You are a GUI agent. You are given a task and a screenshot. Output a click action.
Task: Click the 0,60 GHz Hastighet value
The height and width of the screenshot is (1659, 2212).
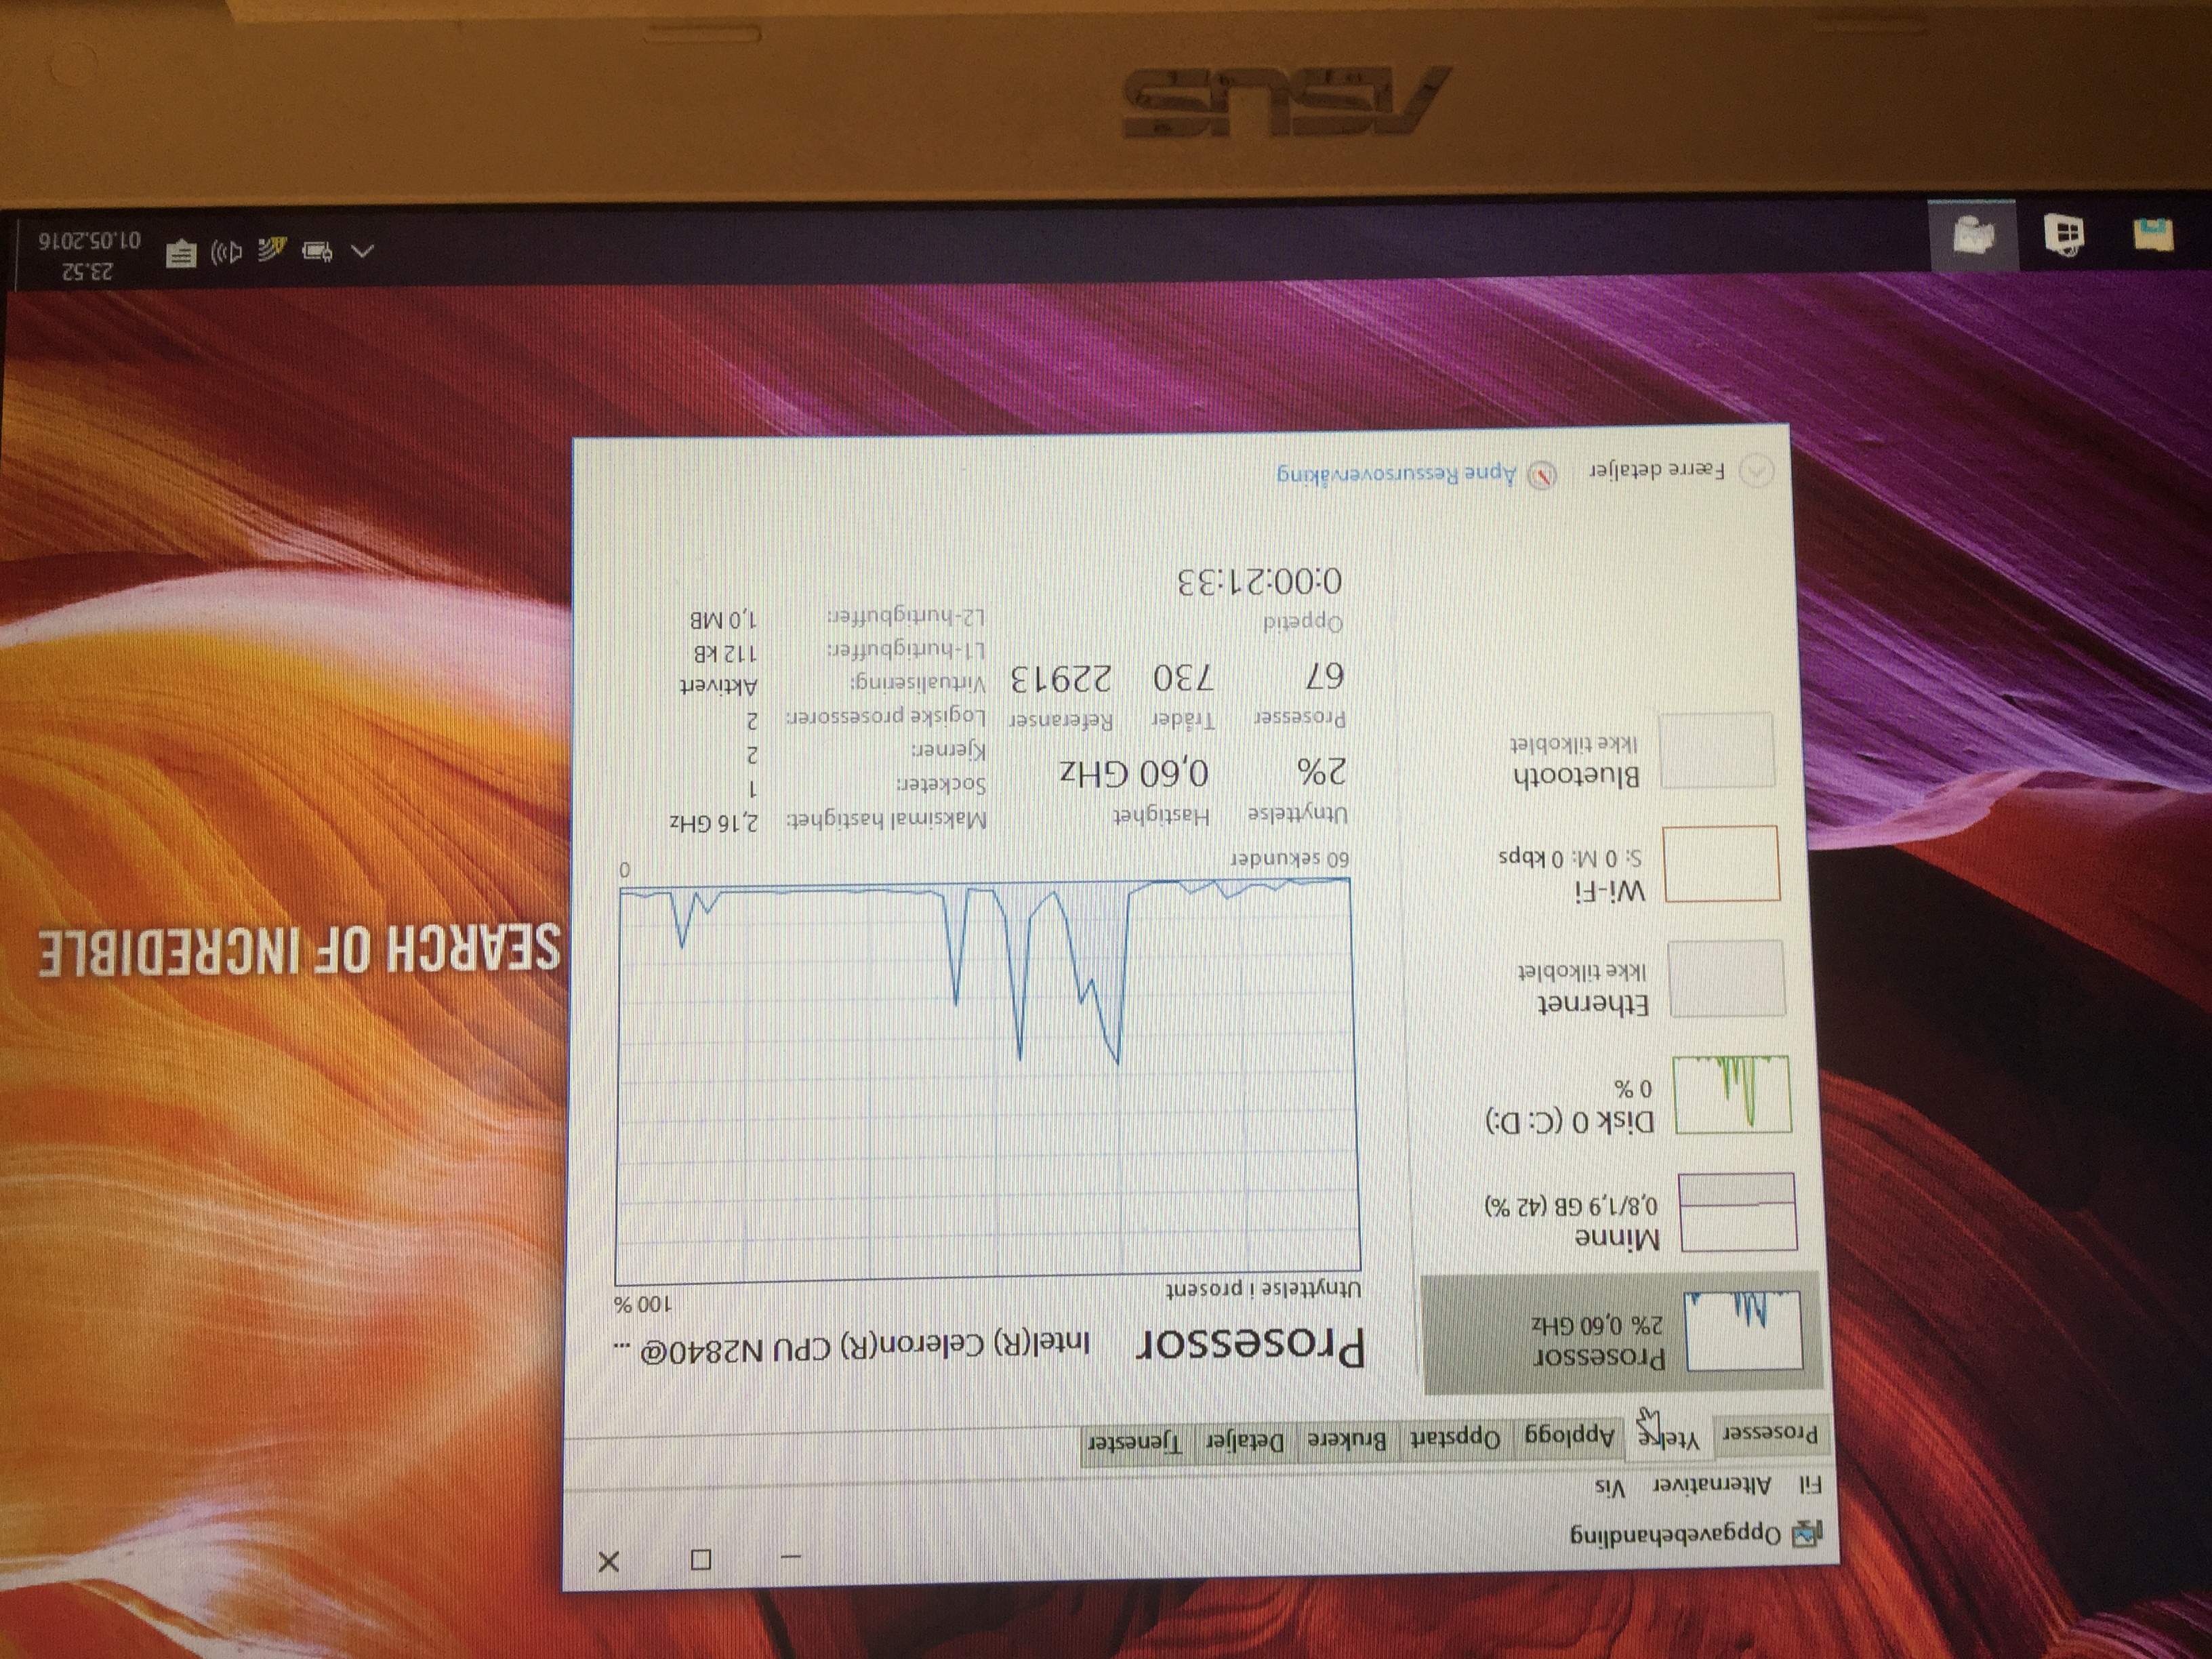[x=1134, y=773]
